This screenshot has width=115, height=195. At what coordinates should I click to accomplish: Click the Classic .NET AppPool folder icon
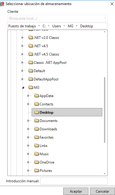coord(31,62)
